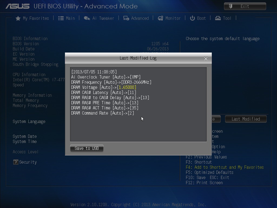Click the star icon beside My Favorites
Screen dimensions: 277x208
[18, 18]
